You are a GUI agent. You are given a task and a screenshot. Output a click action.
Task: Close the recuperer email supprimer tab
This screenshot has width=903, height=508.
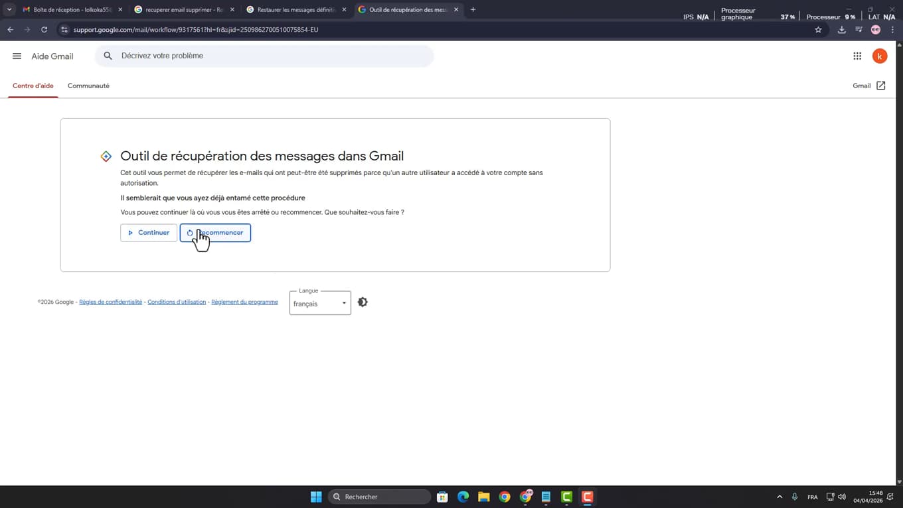[x=232, y=10]
